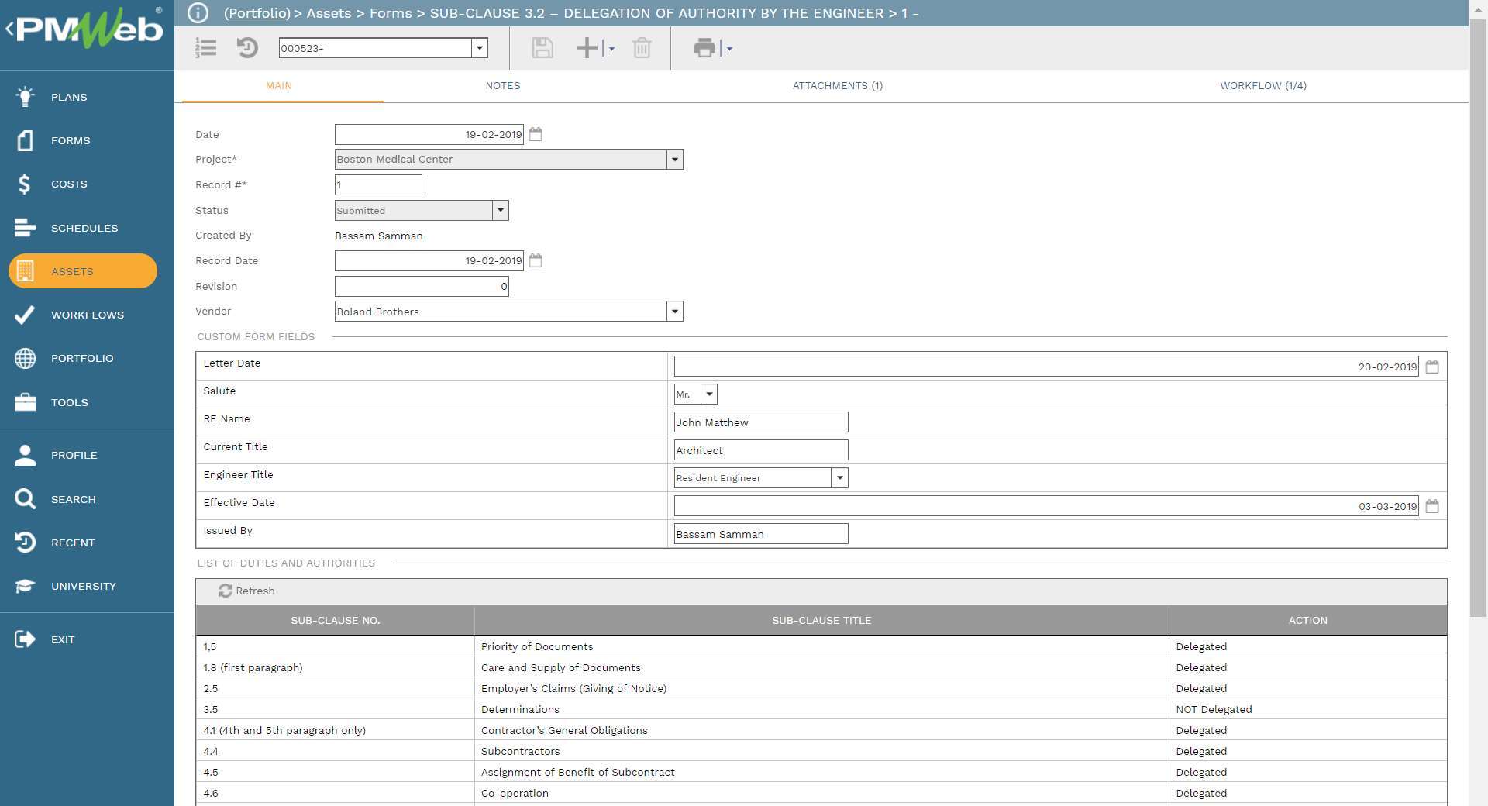Screen dimensions: 1488x806
Task: Expand the record number 000523 dropdown
Action: click(x=480, y=48)
